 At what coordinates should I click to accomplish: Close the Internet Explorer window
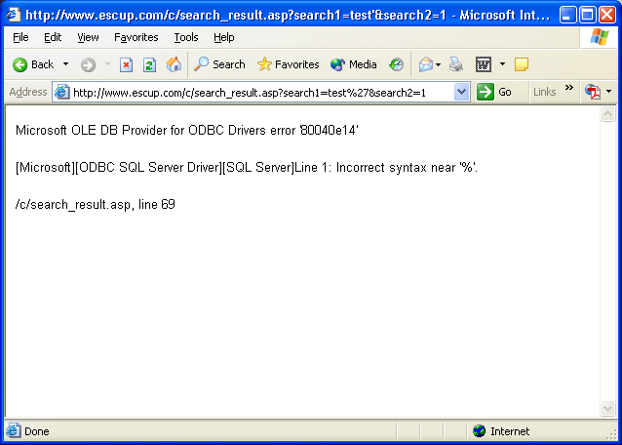point(607,15)
